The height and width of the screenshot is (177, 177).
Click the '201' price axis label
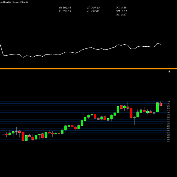[169, 126]
